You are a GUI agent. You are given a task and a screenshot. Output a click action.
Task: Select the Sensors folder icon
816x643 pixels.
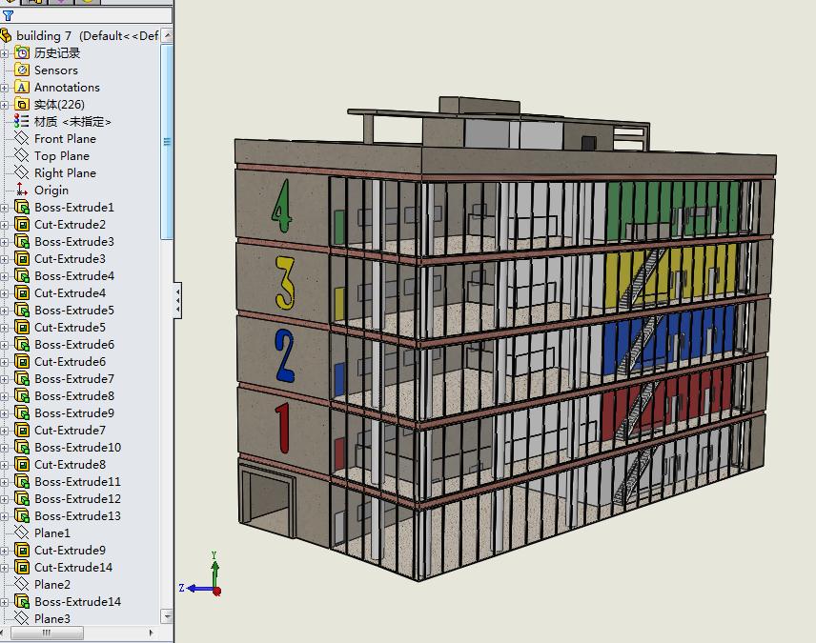point(22,70)
